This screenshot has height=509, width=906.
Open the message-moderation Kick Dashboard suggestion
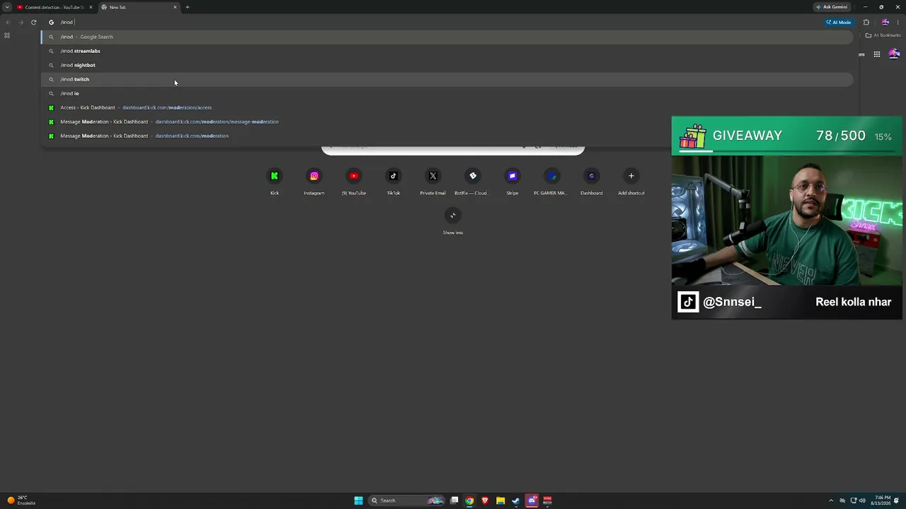(447, 122)
